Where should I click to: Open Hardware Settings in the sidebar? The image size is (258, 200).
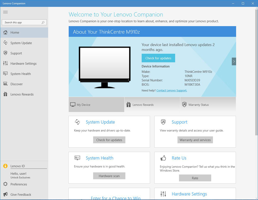pyautogui.click(x=24, y=63)
